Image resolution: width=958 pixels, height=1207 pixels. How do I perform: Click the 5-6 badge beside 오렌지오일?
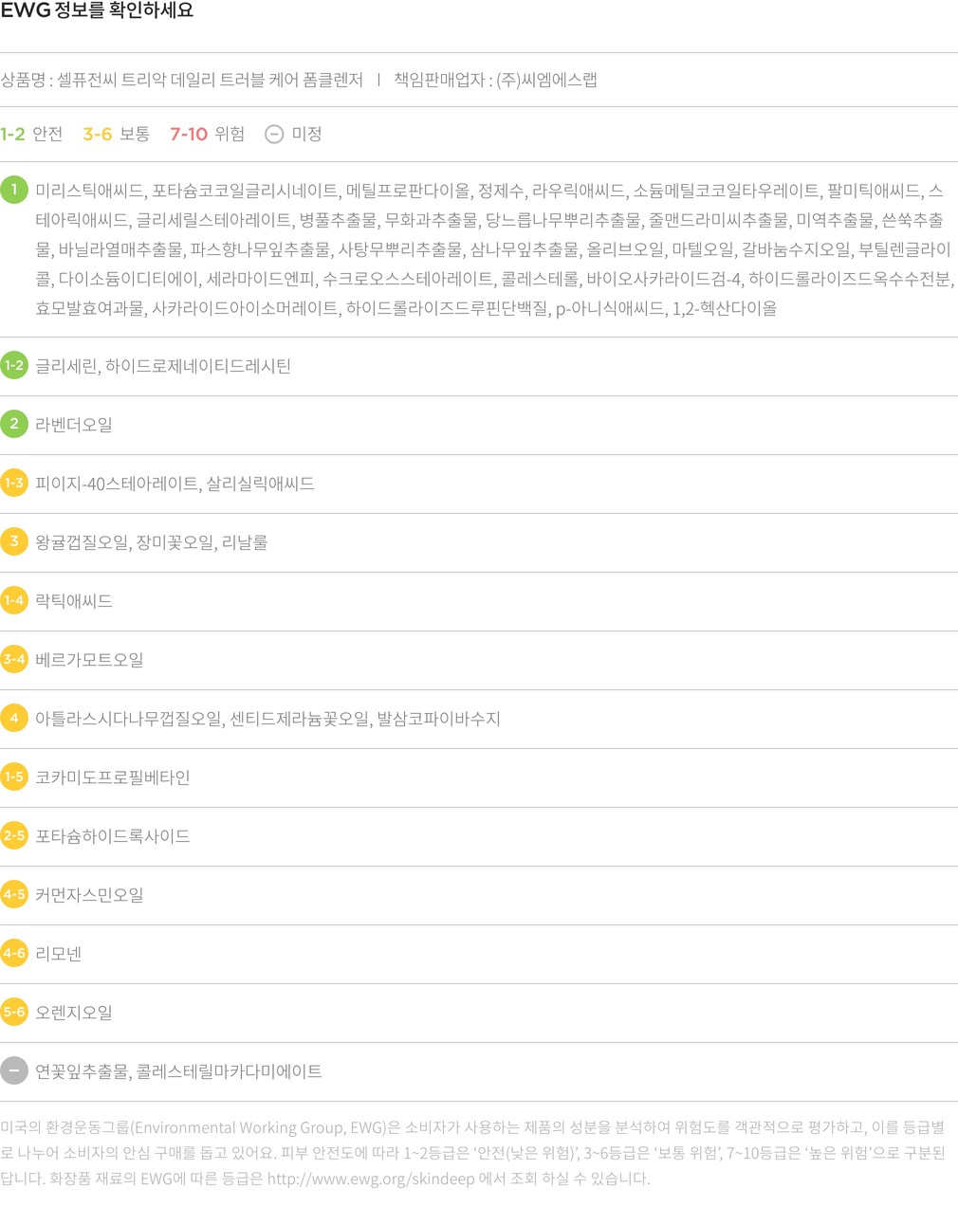point(14,1012)
